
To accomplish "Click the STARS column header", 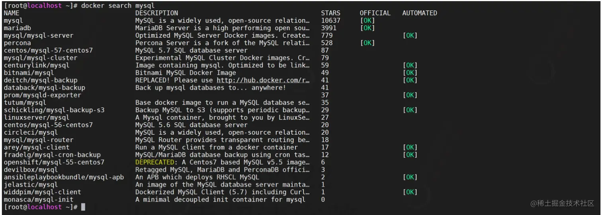I will click(x=331, y=13).
